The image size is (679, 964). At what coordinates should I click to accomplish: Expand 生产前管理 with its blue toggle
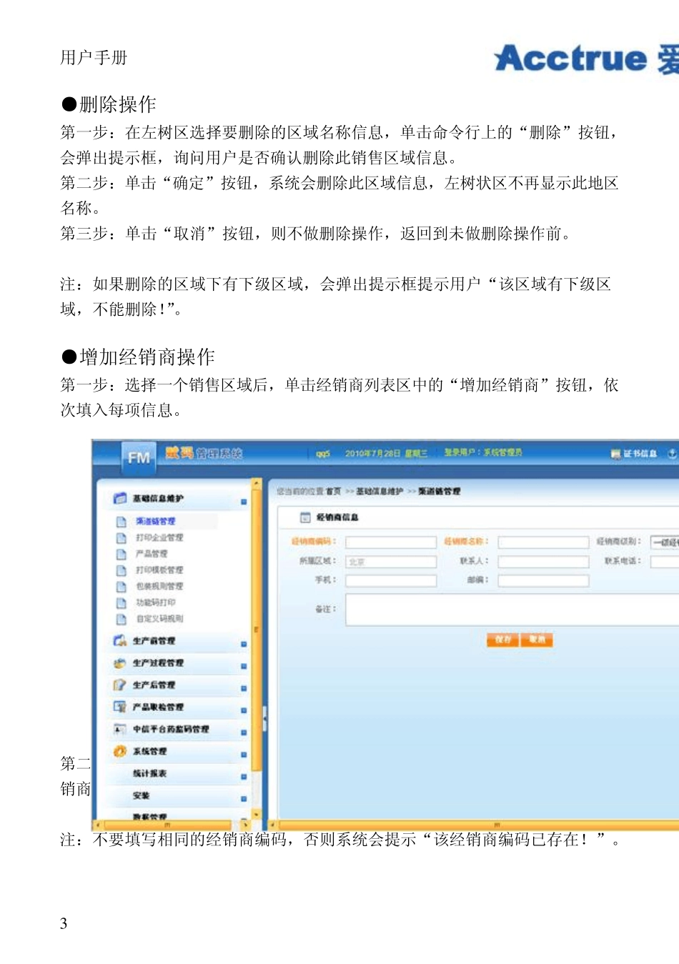(244, 644)
